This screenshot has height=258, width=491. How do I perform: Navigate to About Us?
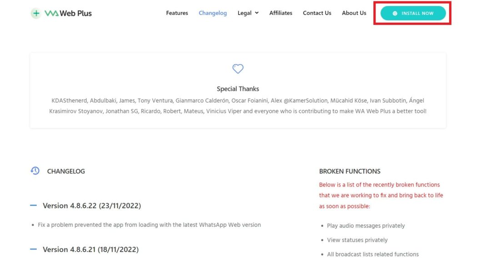point(354,13)
